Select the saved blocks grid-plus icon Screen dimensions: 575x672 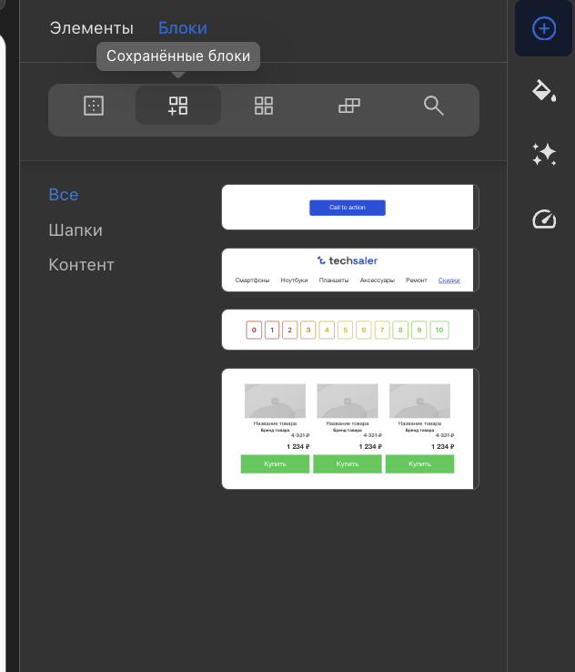tap(178, 106)
